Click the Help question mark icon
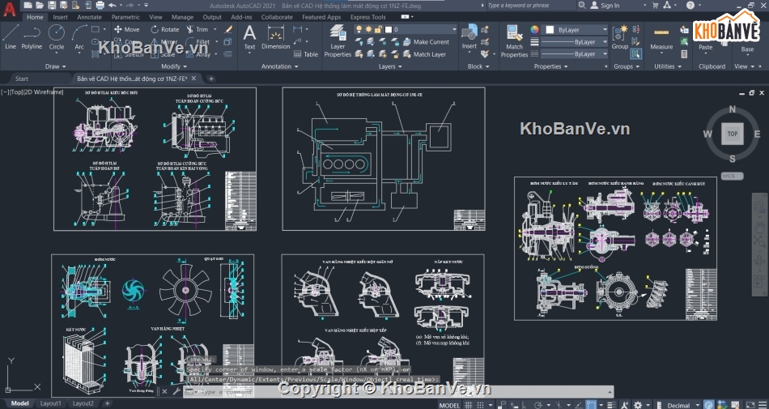 [690, 6]
